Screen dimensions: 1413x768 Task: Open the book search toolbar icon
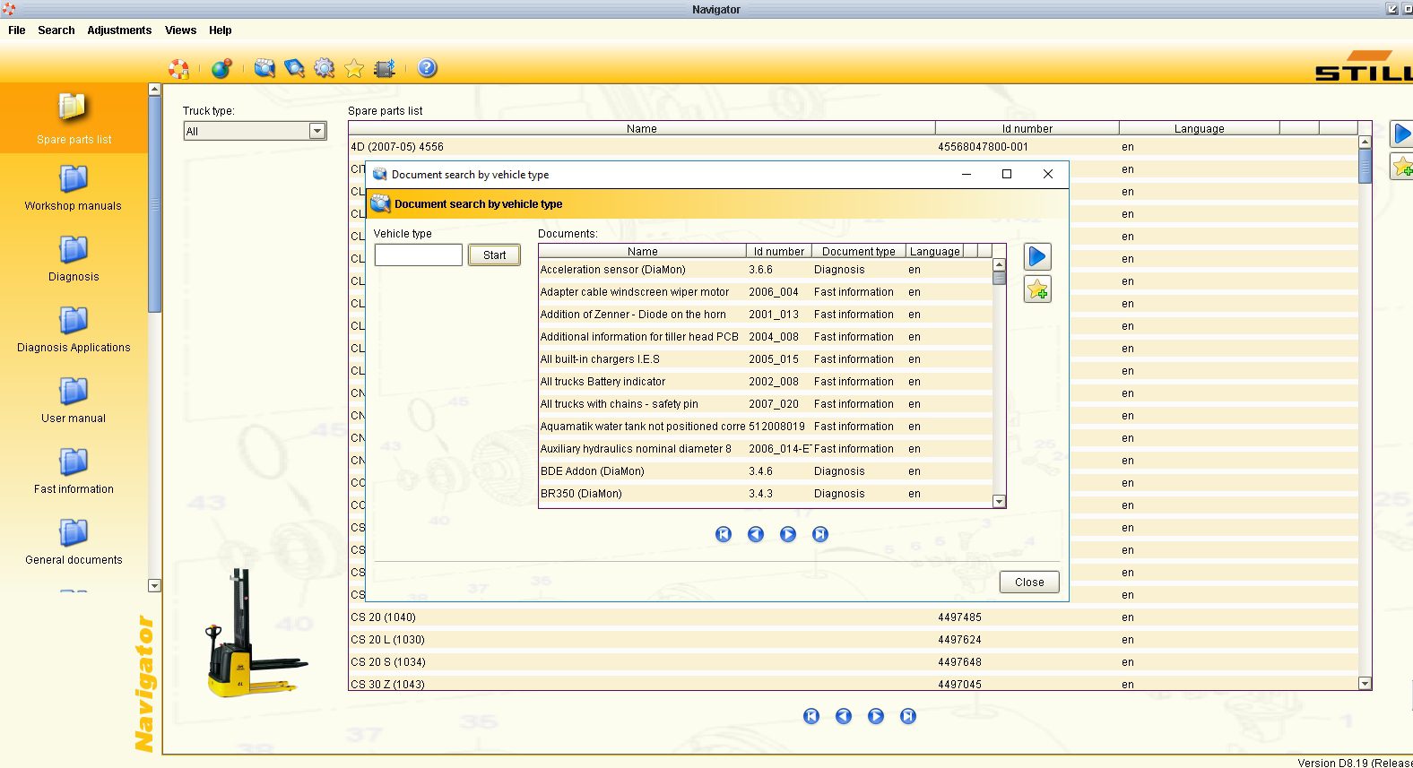coord(294,68)
